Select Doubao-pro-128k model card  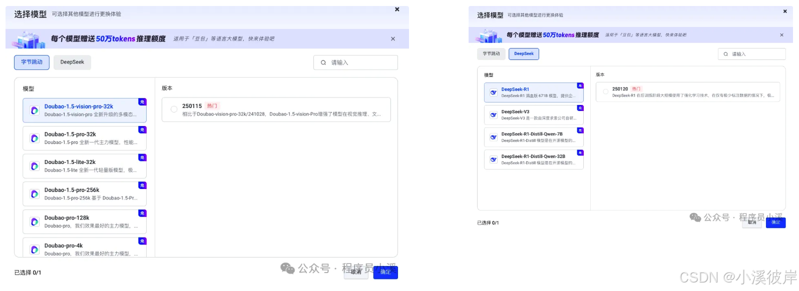(85, 222)
